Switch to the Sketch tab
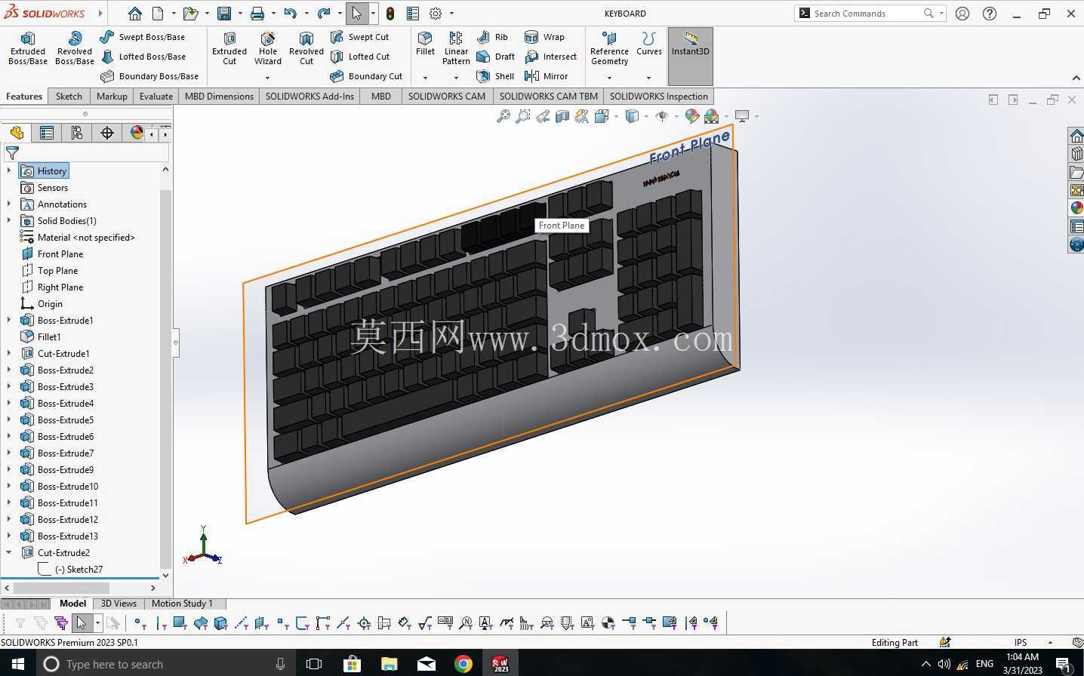This screenshot has width=1084, height=676. tap(69, 97)
